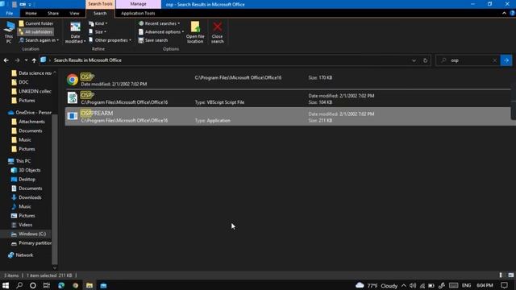Clear the search box text
This screenshot has height=290, width=516.
point(494,60)
